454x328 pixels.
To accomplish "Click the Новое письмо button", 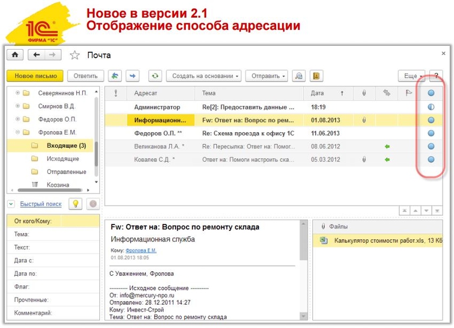I will [35, 76].
